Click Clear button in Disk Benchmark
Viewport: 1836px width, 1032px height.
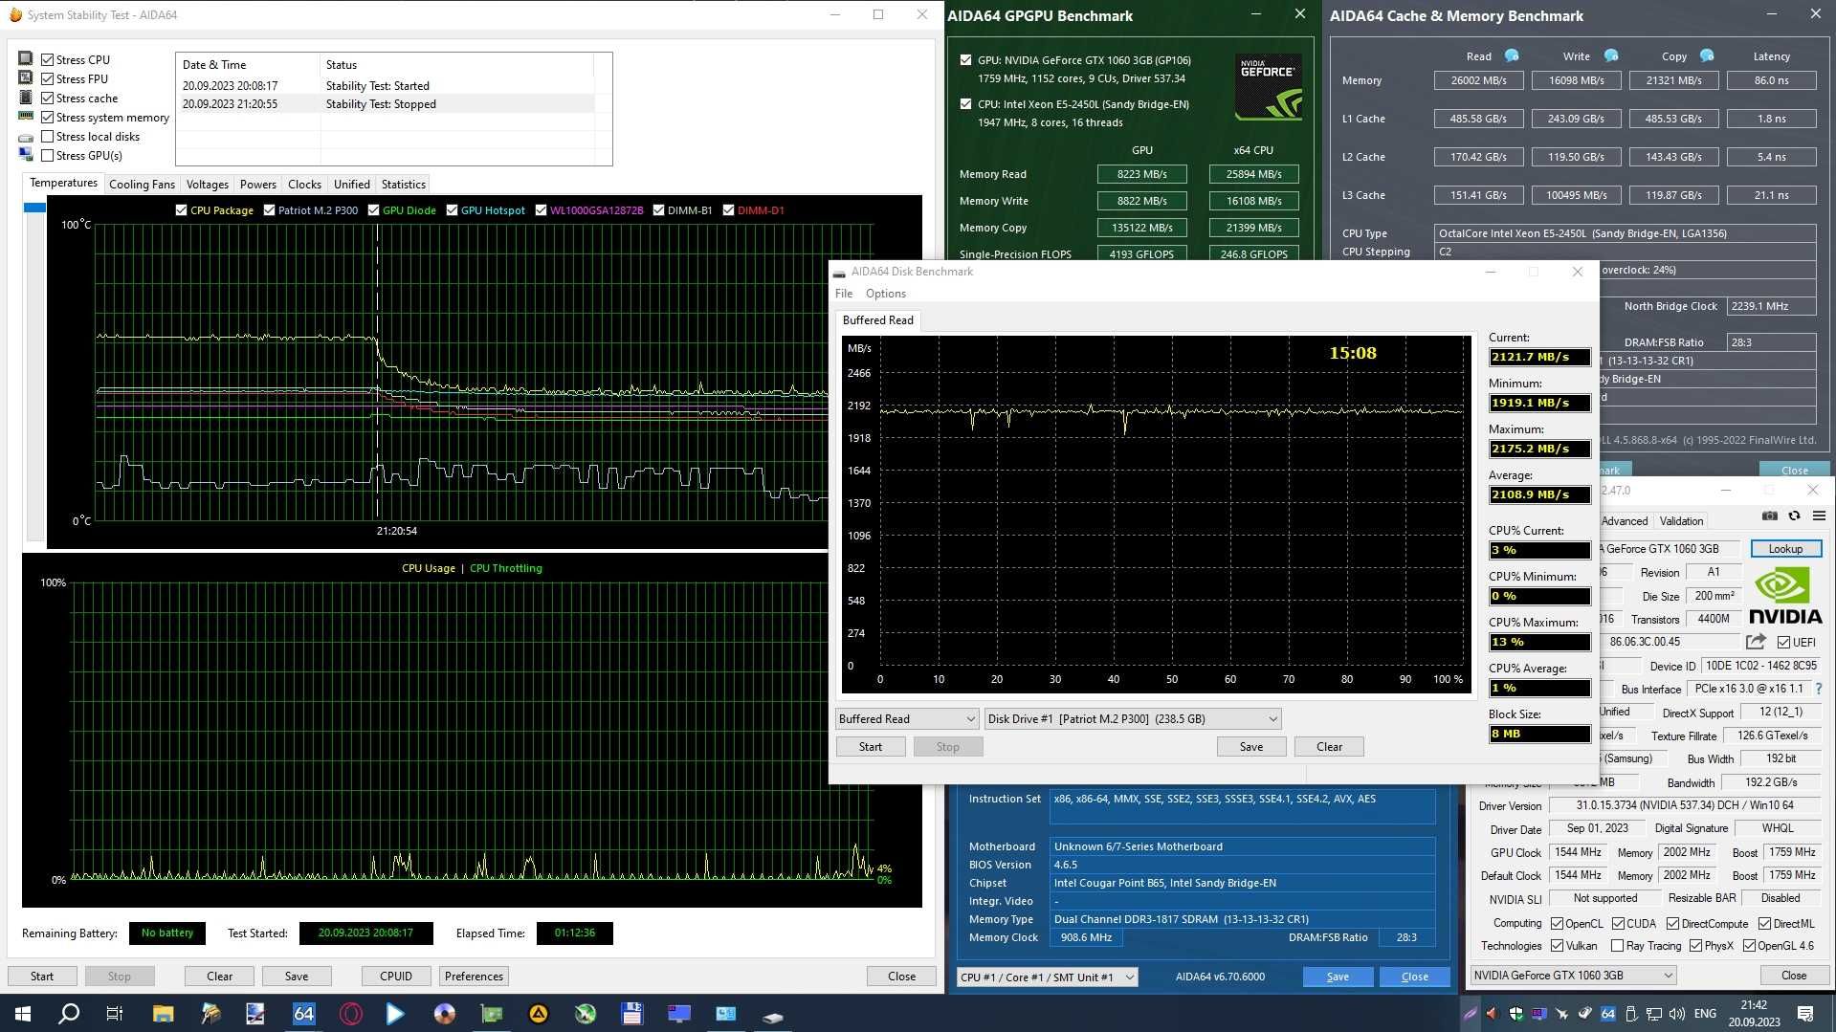tap(1329, 746)
